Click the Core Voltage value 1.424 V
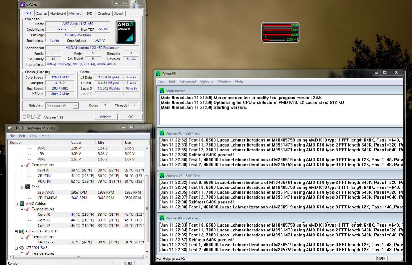Viewport: 412px width, 265px height. tap(99, 40)
